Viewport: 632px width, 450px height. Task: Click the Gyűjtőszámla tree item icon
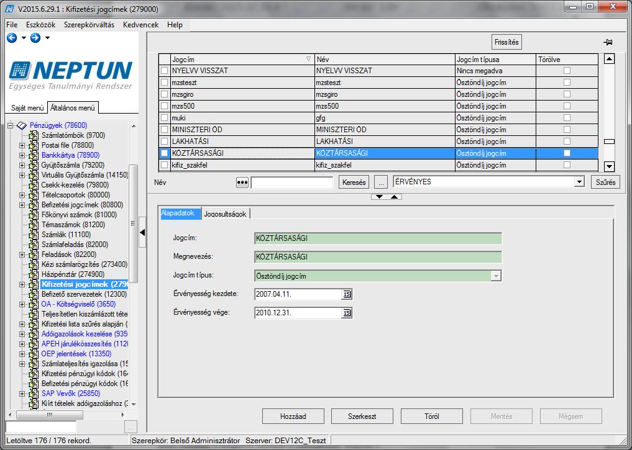click(34, 165)
